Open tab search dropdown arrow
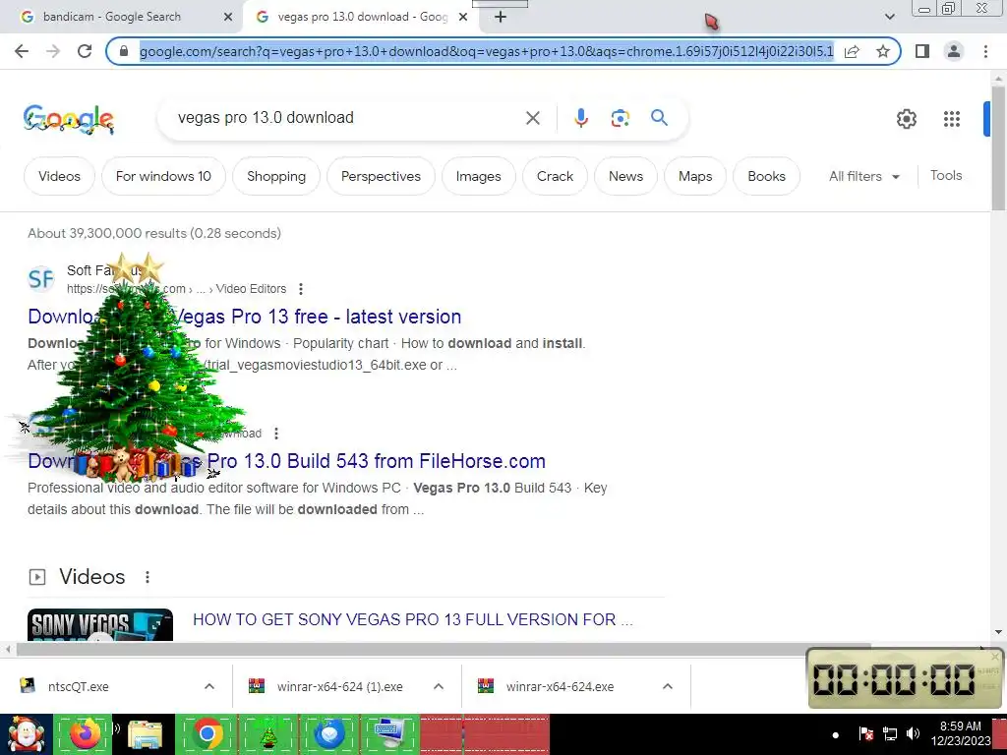Screen dimensions: 1007x755 tap(889, 17)
